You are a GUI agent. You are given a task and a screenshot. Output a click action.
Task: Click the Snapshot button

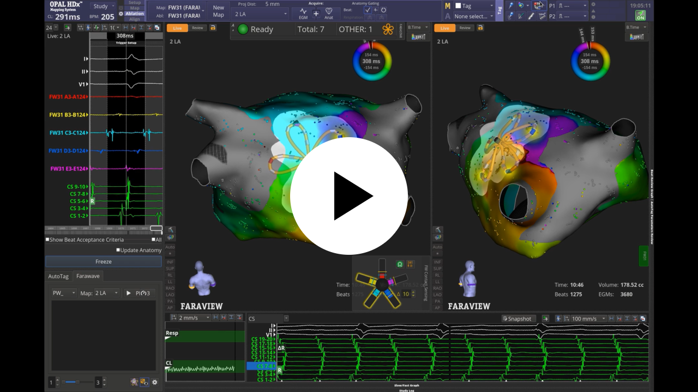point(519,318)
